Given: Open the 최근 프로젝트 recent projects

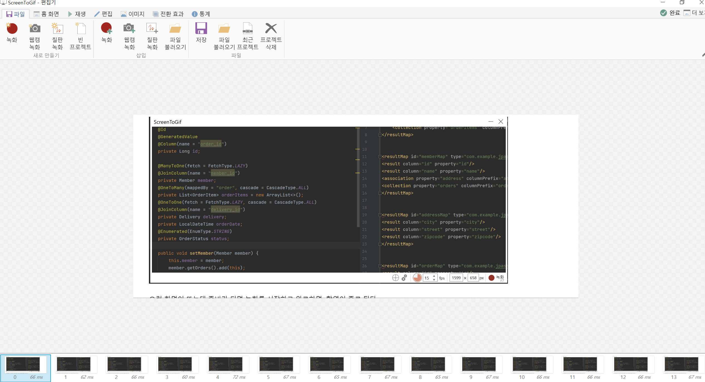Looking at the screenshot, I should tap(247, 29).
